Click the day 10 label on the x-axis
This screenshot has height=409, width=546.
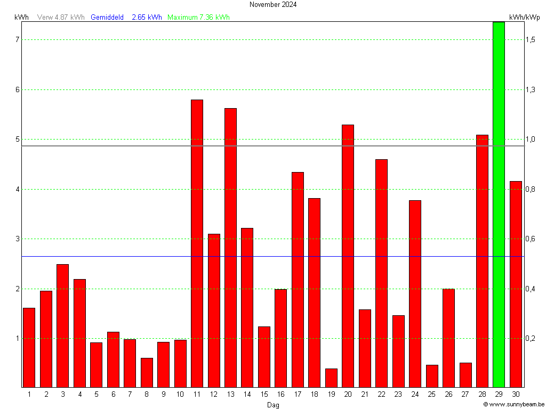[180, 394]
